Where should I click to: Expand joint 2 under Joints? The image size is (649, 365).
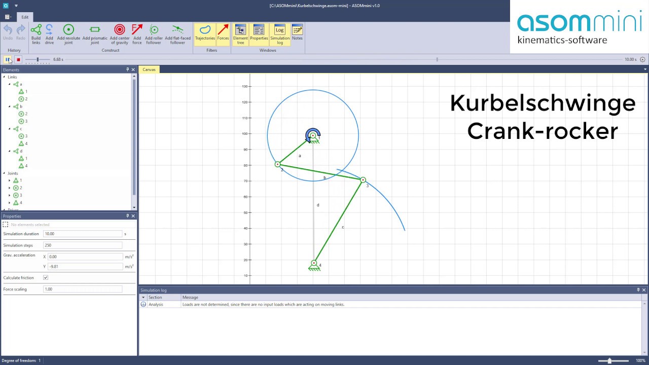[x=10, y=188]
